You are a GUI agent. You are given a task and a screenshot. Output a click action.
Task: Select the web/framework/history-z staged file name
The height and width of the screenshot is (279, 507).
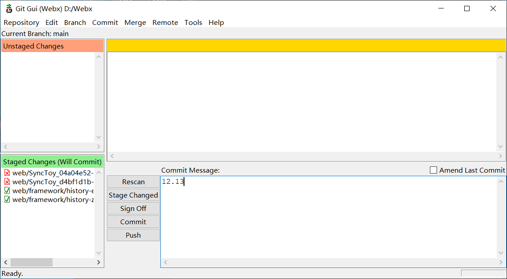pyautogui.click(x=53, y=200)
